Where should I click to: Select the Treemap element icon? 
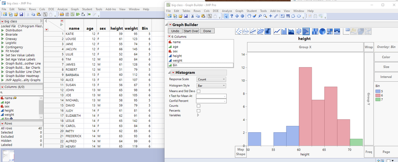(x=330, y=31)
